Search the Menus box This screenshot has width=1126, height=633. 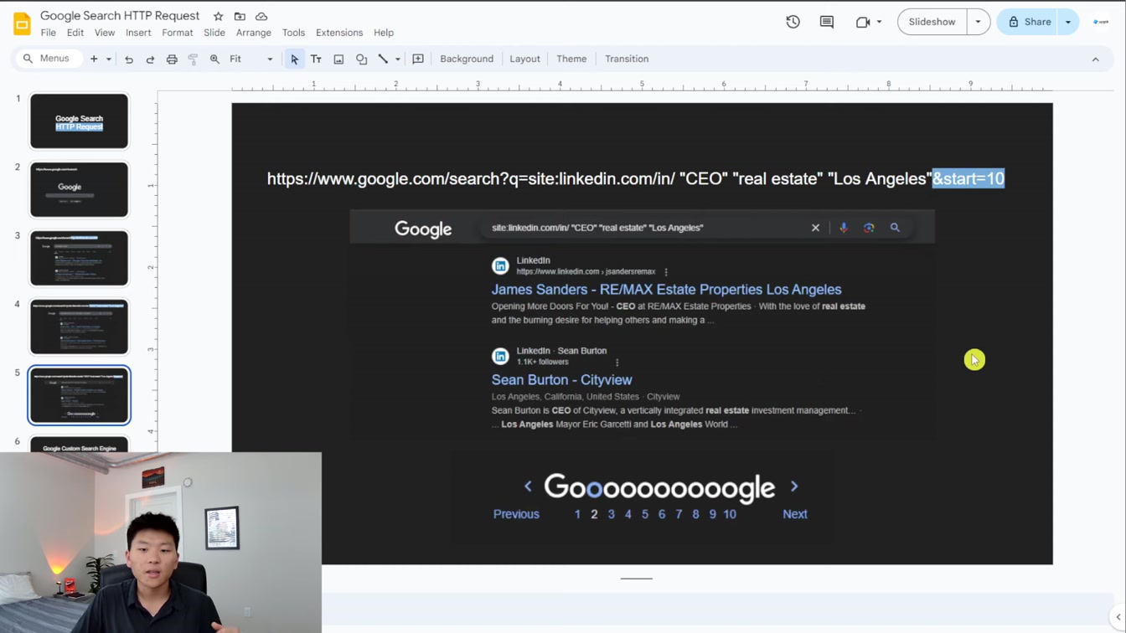[49, 59]
